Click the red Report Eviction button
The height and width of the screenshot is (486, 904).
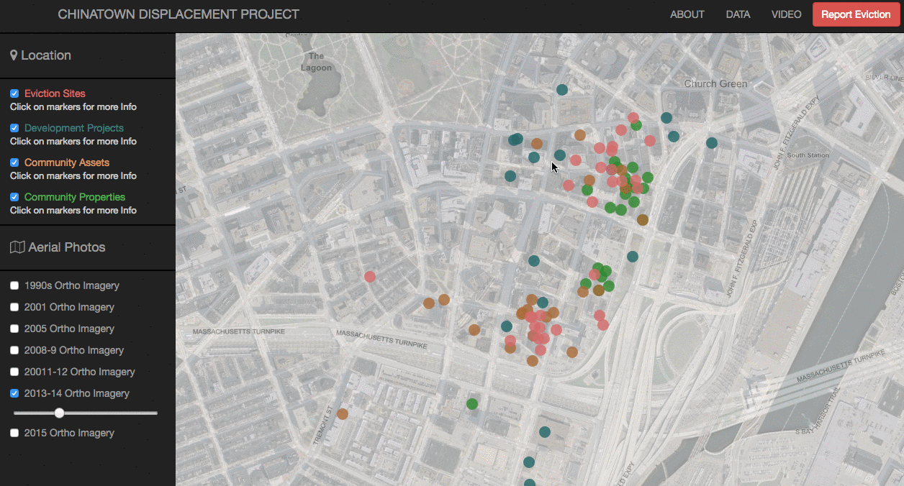pos(856,14)
